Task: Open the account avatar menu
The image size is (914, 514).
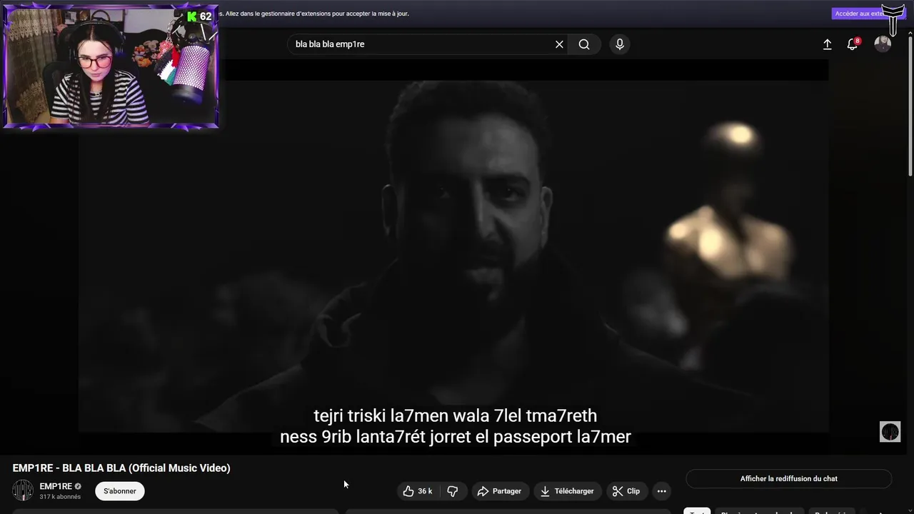Action: (883, 44)
